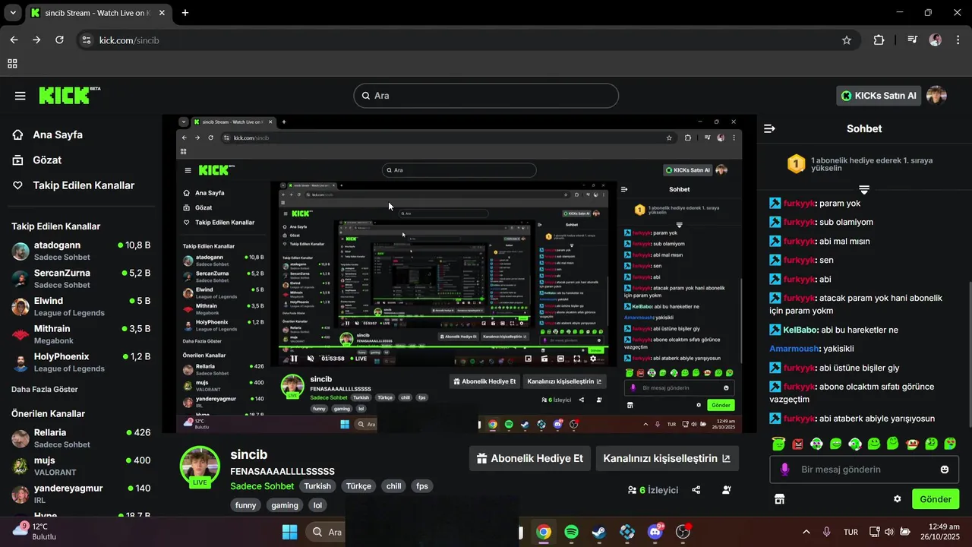Open Mithrain channel in sidebar
Screen dimensions: 972x547
point(81,334)
